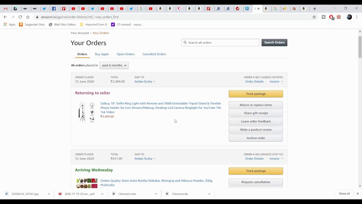Click the page vertical scrollbar thumb
362x204 pixels.
[360, 47]
